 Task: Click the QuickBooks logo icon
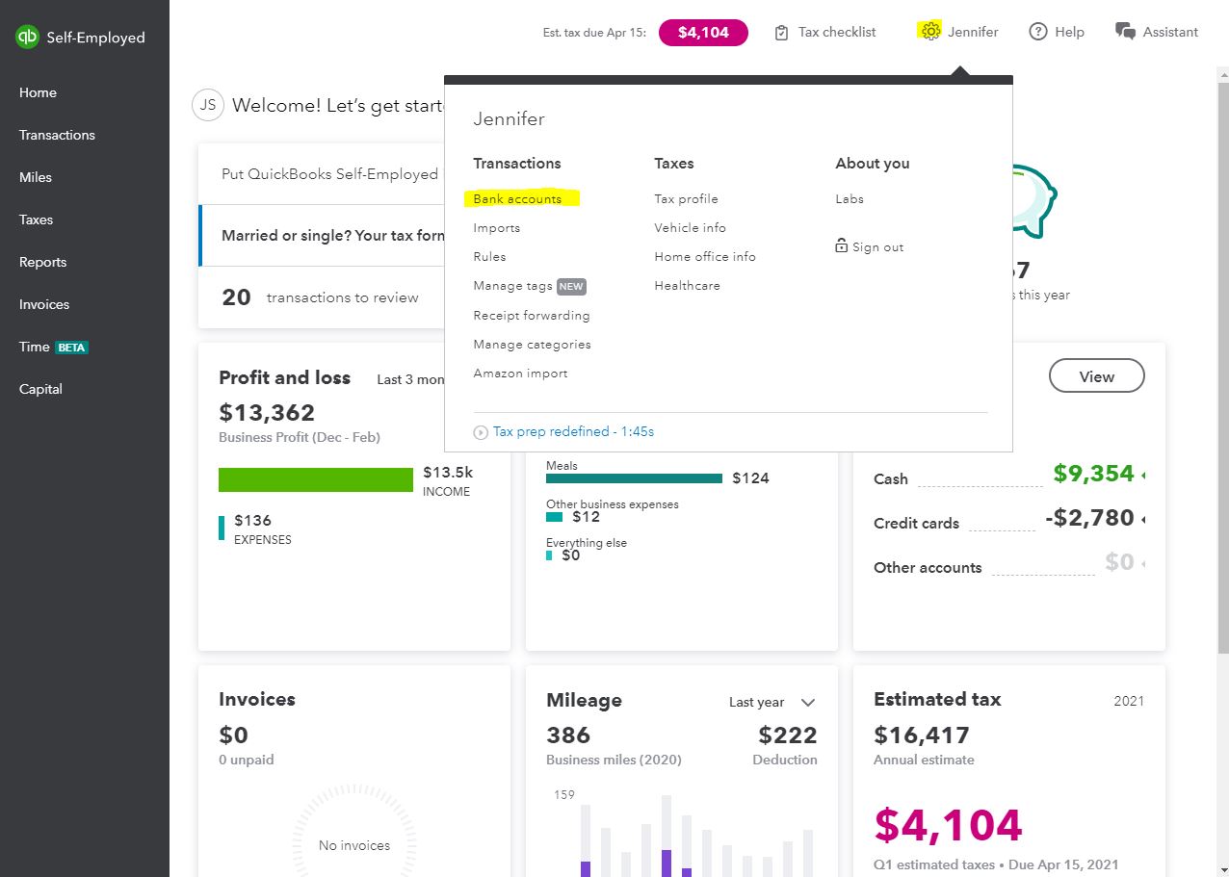tap(27, 38)
